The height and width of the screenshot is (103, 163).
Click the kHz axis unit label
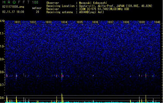[x=2, y=21]
